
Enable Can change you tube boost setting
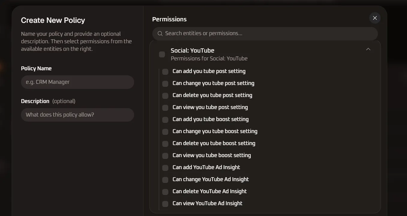(165, 132)
